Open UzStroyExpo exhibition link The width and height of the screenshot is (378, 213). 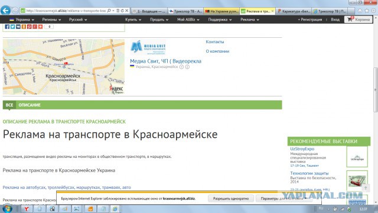coord(302,149)
